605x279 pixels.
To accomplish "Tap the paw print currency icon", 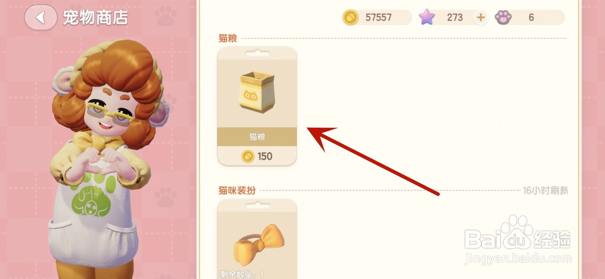I will pyautogui.click(x=503, y=17).
